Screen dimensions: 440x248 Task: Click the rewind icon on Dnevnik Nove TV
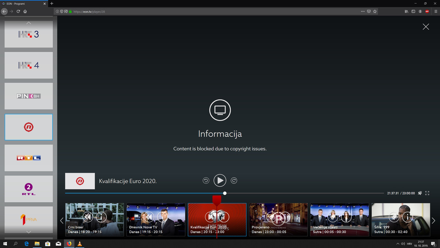[149, 217]
